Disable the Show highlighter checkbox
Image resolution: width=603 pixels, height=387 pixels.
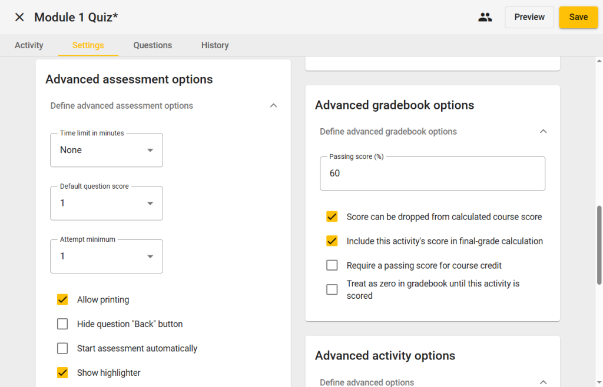pyautogui.click(x=62, y=373)
